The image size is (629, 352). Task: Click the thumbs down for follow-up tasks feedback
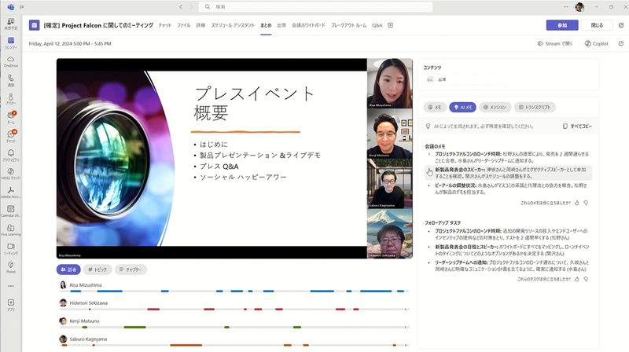tap(586, 279)
